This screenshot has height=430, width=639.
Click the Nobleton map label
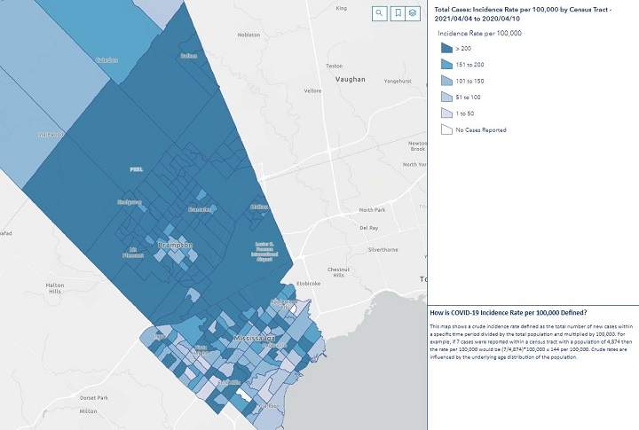(248, 35)
